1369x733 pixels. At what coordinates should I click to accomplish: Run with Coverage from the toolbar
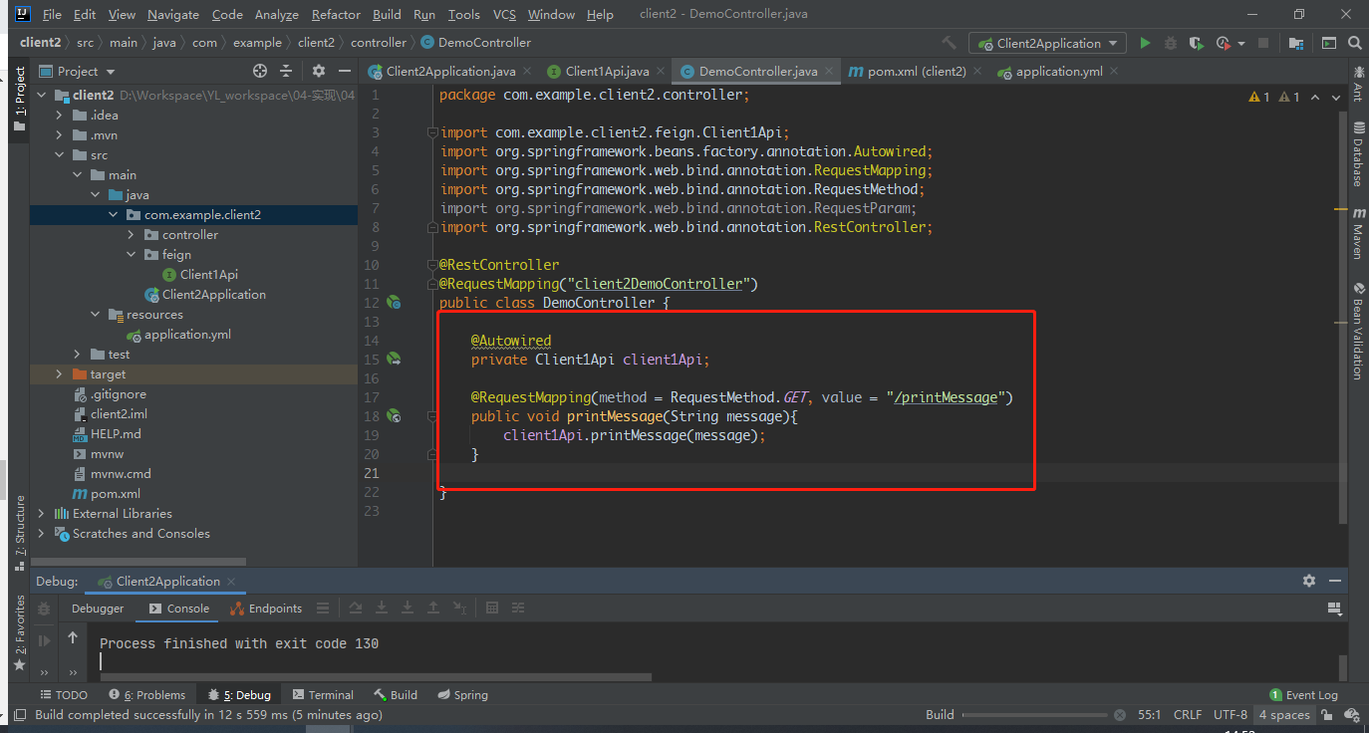tap(1197, 43)
